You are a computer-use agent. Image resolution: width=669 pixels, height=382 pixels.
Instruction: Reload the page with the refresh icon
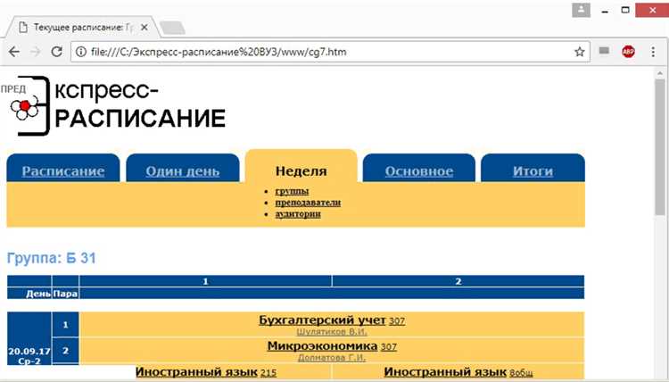[56, 52]
